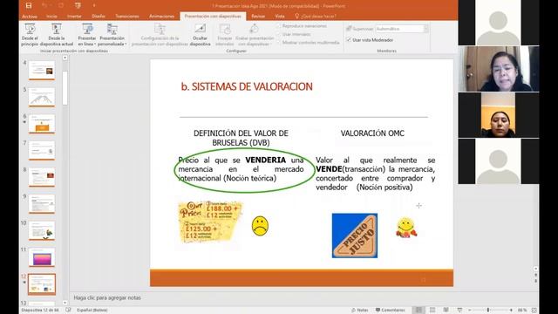Screen dimensions: 558x314
Task: Click the happy smiley face image
Action: 406,228
